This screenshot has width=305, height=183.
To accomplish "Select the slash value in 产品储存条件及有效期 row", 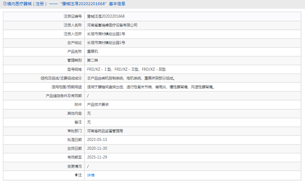I will tap(88, 96).
